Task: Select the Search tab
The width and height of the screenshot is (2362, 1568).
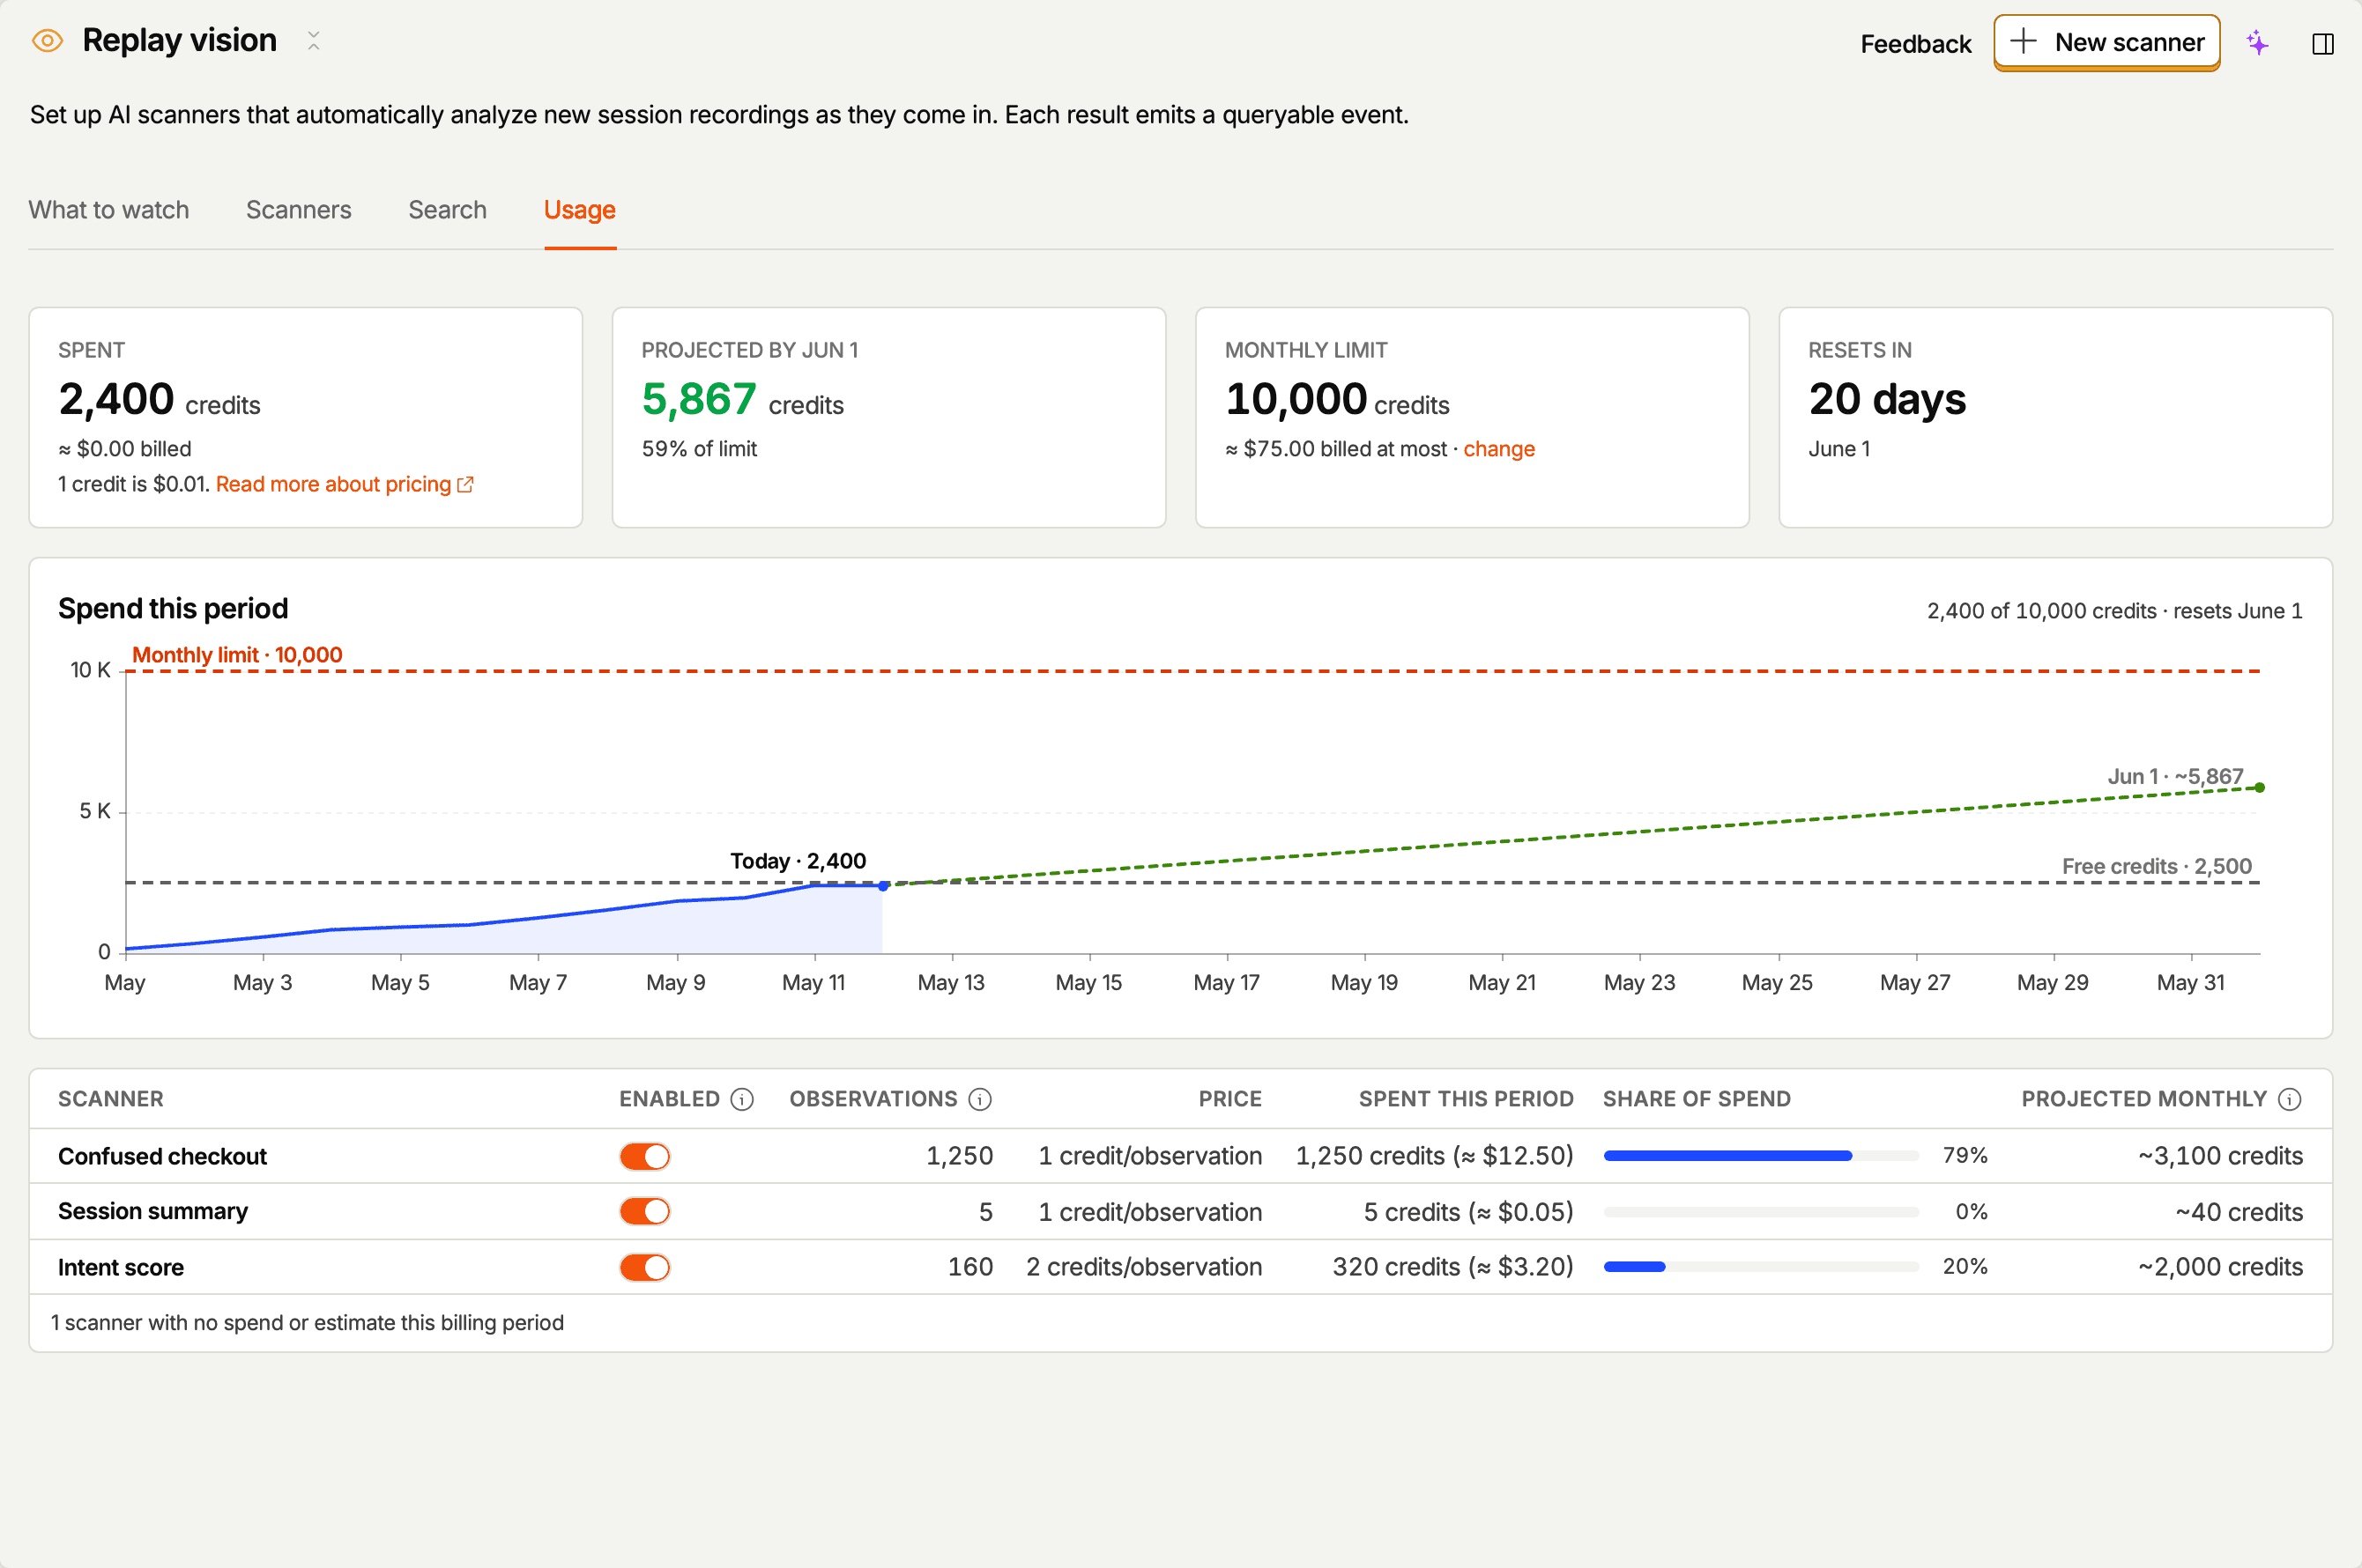Action: click(447, 210)
